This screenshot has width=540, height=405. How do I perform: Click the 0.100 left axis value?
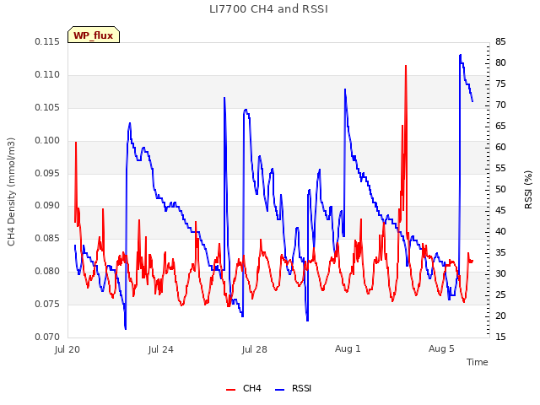click(x=47, y=140)
